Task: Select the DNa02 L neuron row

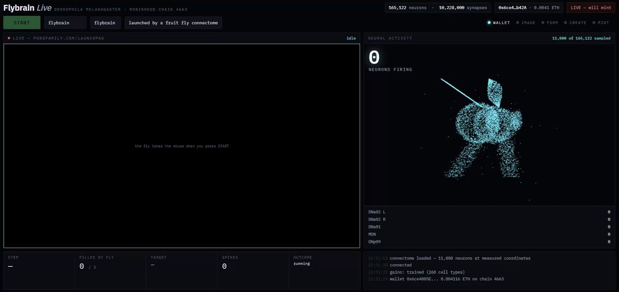Action: point(490,212)
